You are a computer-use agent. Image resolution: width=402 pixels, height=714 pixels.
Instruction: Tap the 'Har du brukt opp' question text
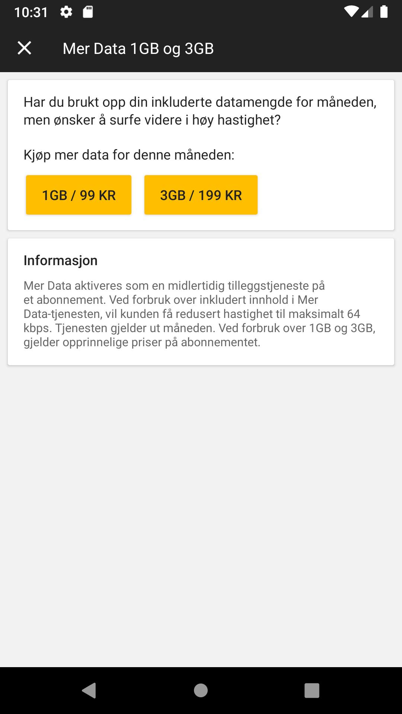(200, 111)
